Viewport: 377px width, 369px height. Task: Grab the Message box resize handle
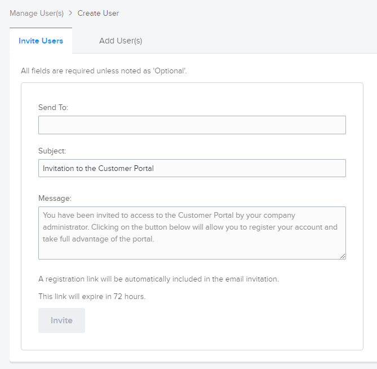point(343,256)
